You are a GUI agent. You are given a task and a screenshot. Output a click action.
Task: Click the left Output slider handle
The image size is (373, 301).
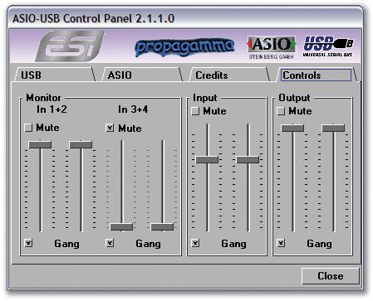tap(292, 128)
